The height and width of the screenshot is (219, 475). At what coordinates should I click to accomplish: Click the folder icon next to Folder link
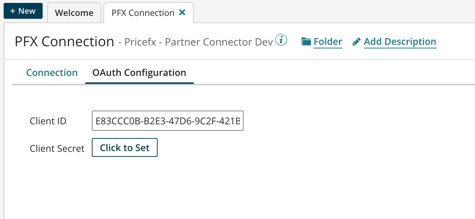pos(306,41)
